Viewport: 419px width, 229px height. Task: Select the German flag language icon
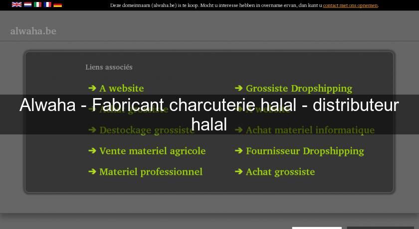(58, 4)
